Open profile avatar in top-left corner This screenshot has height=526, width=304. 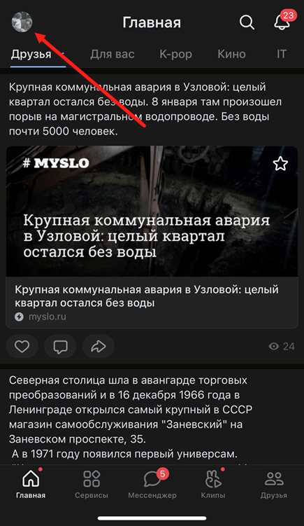[x=22, y=22]
